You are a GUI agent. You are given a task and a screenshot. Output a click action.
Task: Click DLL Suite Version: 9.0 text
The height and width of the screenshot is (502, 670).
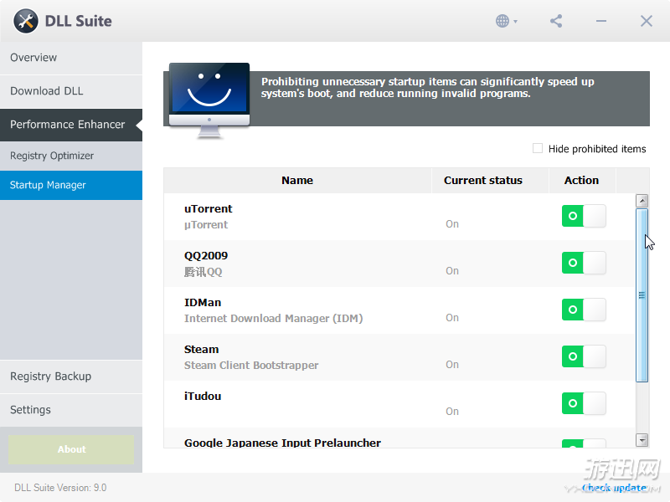(60, 488)
